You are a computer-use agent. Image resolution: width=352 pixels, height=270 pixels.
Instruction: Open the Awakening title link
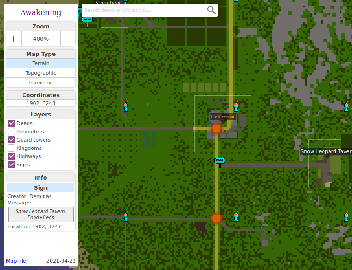[41, 12]
